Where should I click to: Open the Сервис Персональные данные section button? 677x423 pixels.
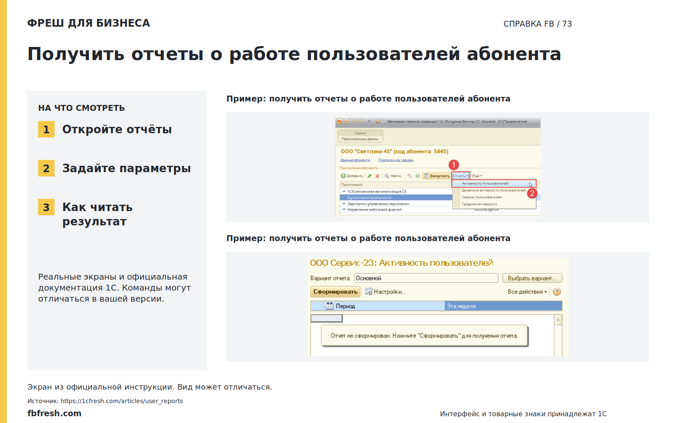click(360, 136)
